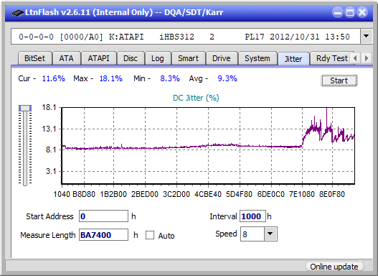The width and height of the screenshot is (378, 276).
Task: Open the ATAPI tab
Action: [98, 58]
